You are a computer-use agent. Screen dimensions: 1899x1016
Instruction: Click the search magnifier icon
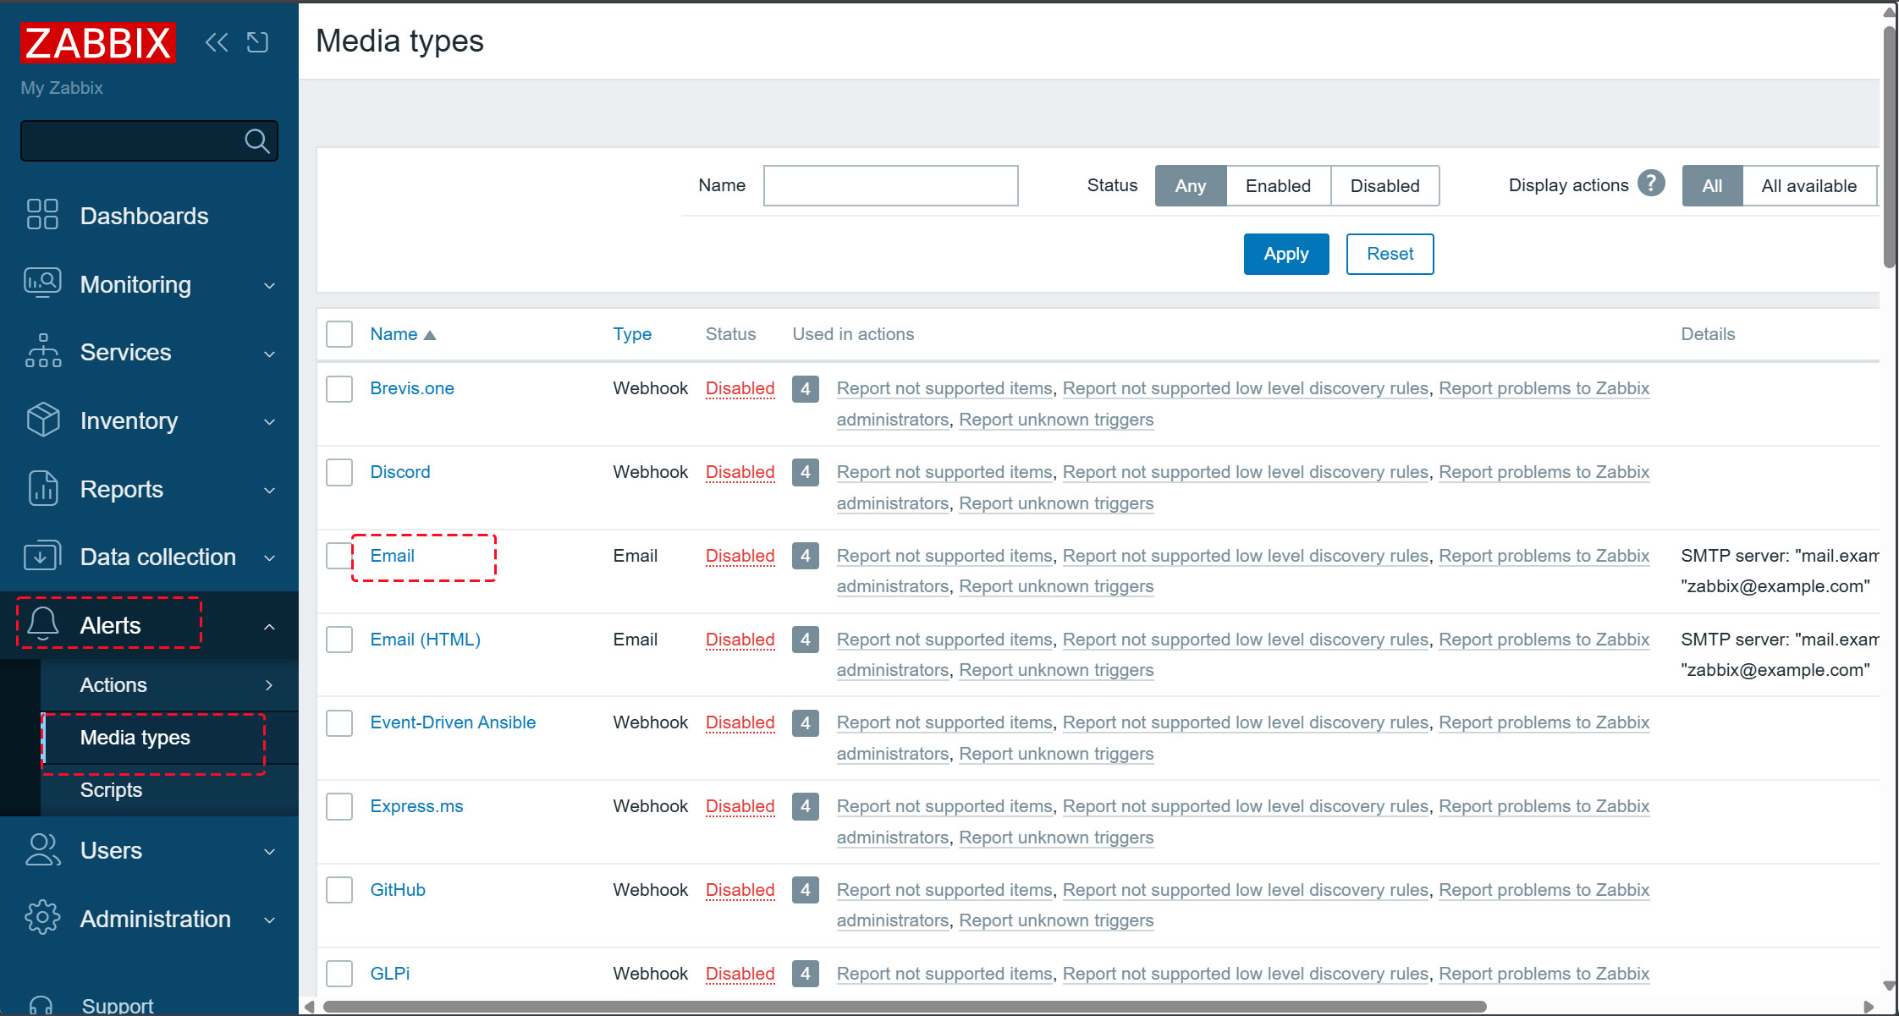[257, 141]
